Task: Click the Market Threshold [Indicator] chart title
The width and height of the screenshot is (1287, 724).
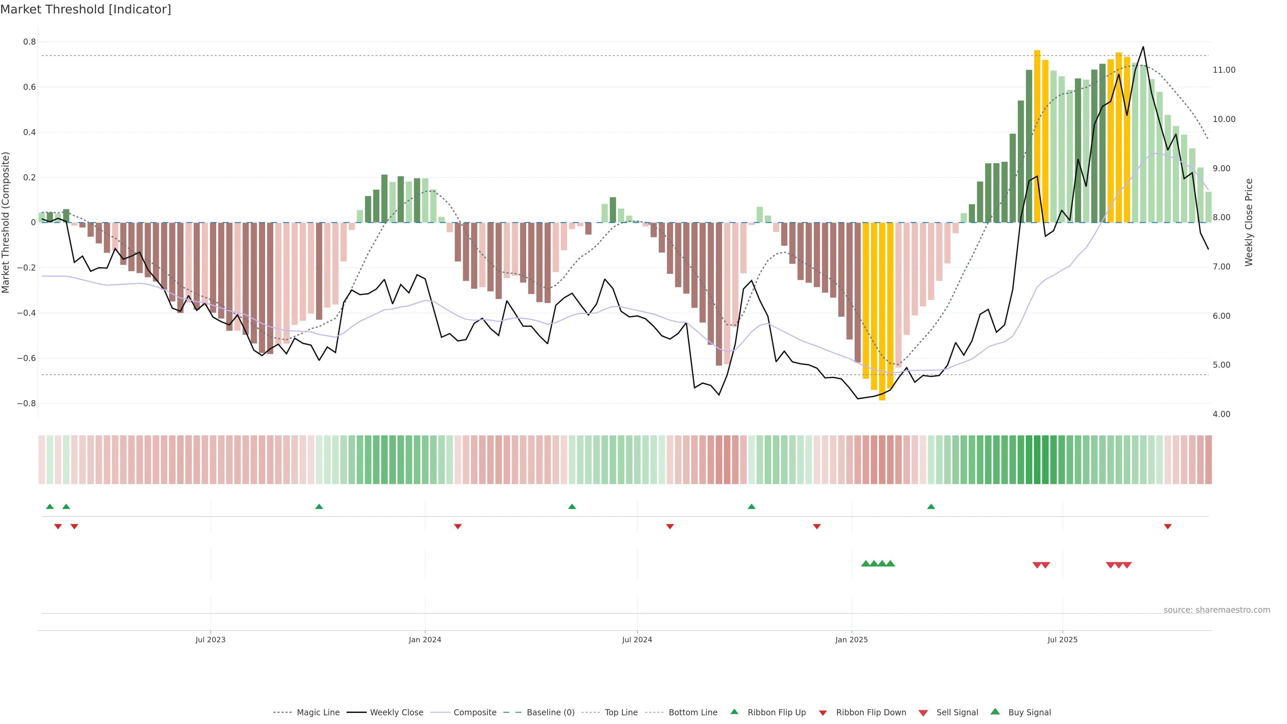Action: [x=85, y=9]
